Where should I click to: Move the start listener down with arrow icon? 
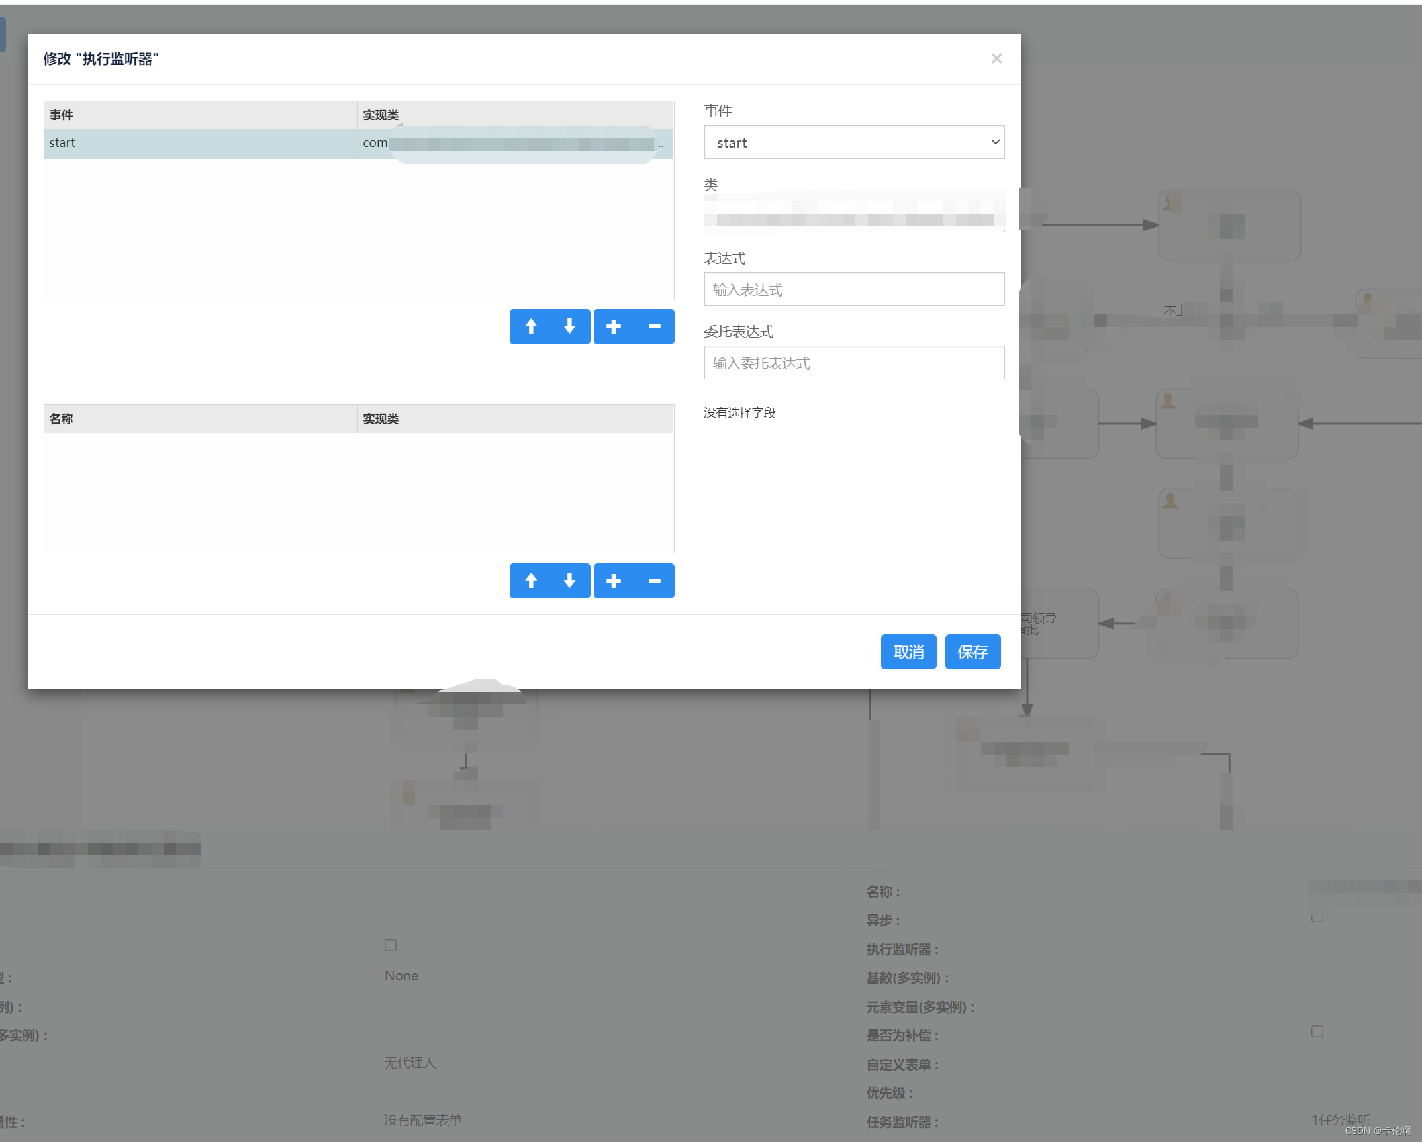click(x=570, y=326)
